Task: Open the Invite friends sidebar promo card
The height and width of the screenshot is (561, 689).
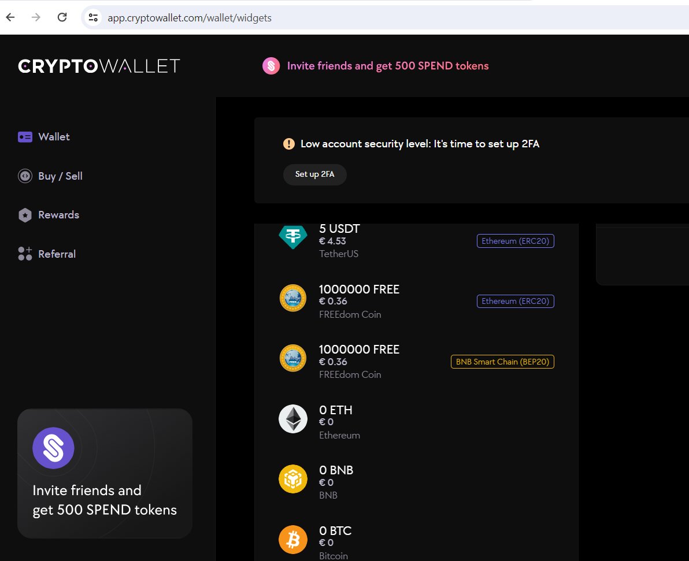Action: (105, 474)
